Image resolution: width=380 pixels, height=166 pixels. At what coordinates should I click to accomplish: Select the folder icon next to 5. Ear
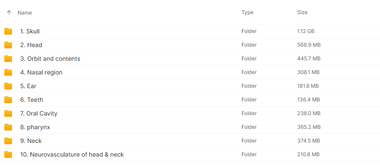pyautogui.click(x=8, y=86)
